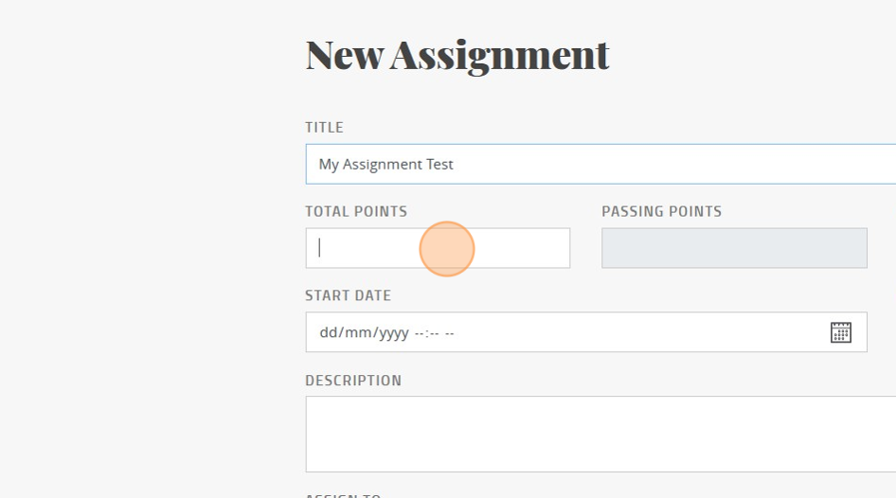
Task: Select the 'dd' day segment in Start Date
Action: (x=328, y=332)
